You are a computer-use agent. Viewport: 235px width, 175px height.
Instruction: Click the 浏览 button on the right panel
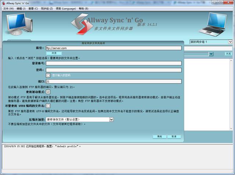coord(228,54)
